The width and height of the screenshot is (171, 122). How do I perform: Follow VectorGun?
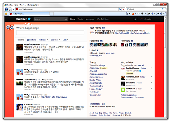[x=139, y=89]
